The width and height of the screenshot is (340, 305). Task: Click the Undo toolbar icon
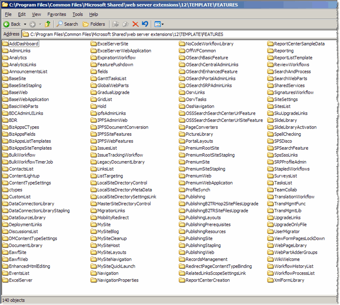tap(145, 24)
